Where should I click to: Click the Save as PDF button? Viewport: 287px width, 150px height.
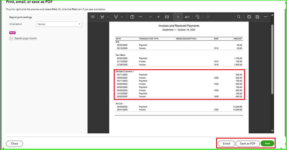point(247,143)
